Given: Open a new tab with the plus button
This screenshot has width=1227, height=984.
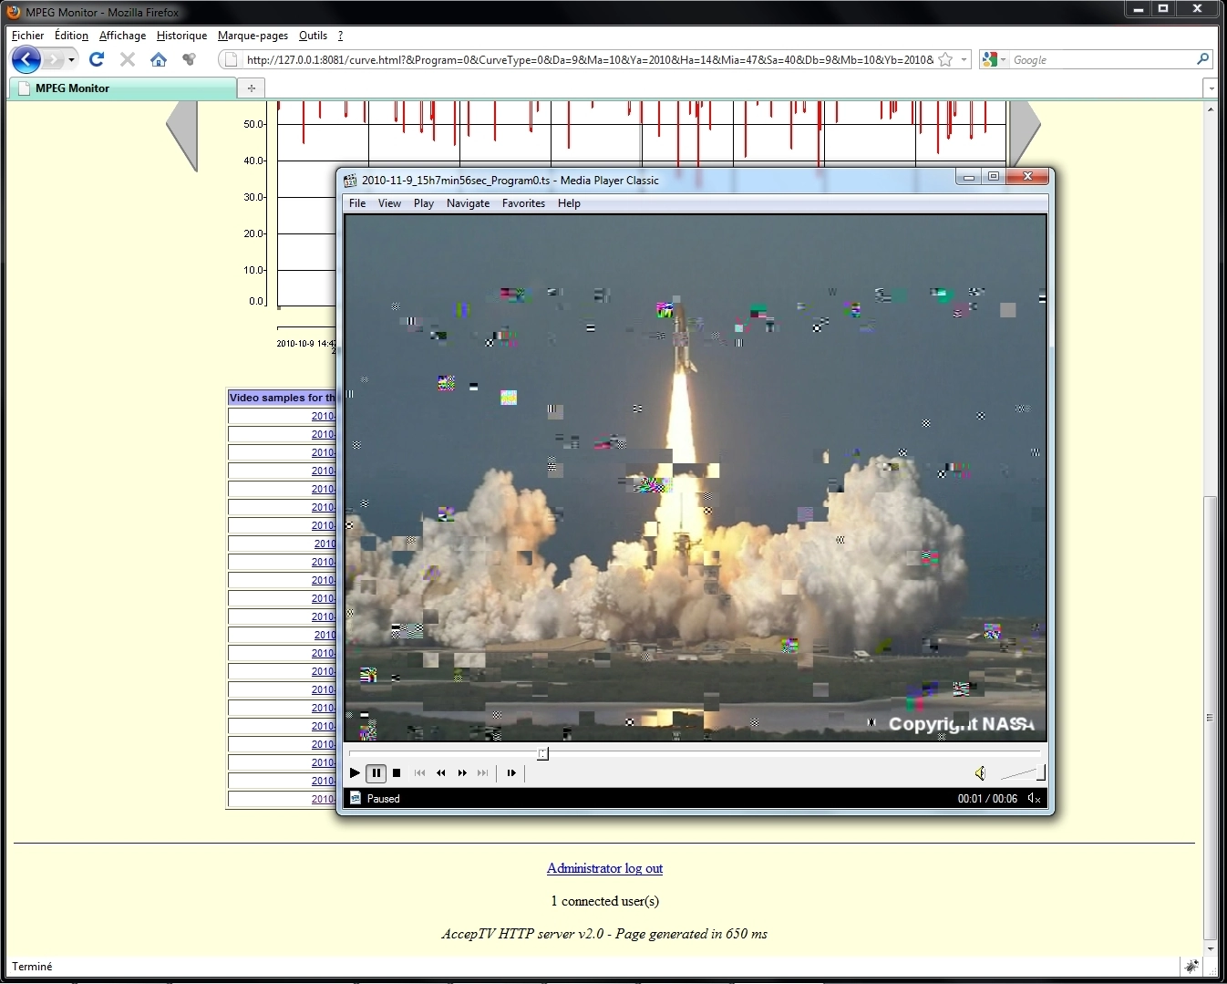Looking at the screenshot, I should 251,88.
